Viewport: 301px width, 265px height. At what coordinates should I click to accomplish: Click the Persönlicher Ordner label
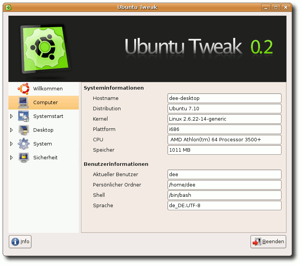(x=117, y=185)
